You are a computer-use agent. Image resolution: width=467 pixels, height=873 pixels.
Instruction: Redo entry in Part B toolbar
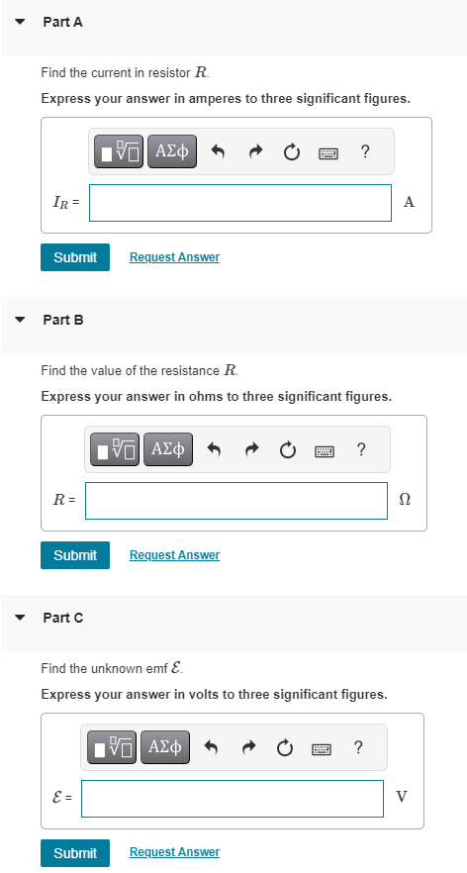251,449
